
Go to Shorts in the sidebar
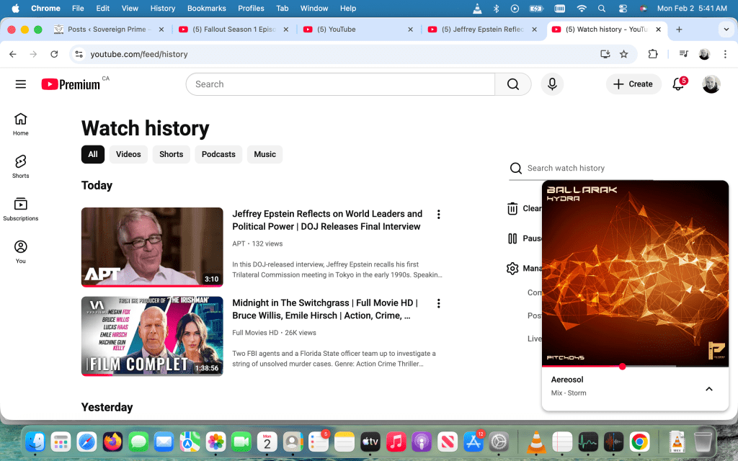point(20,165)
